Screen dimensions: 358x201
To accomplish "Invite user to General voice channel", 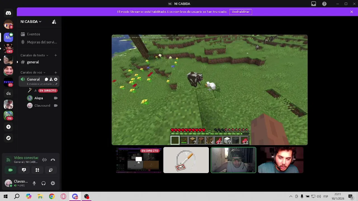I will point(51,80).
